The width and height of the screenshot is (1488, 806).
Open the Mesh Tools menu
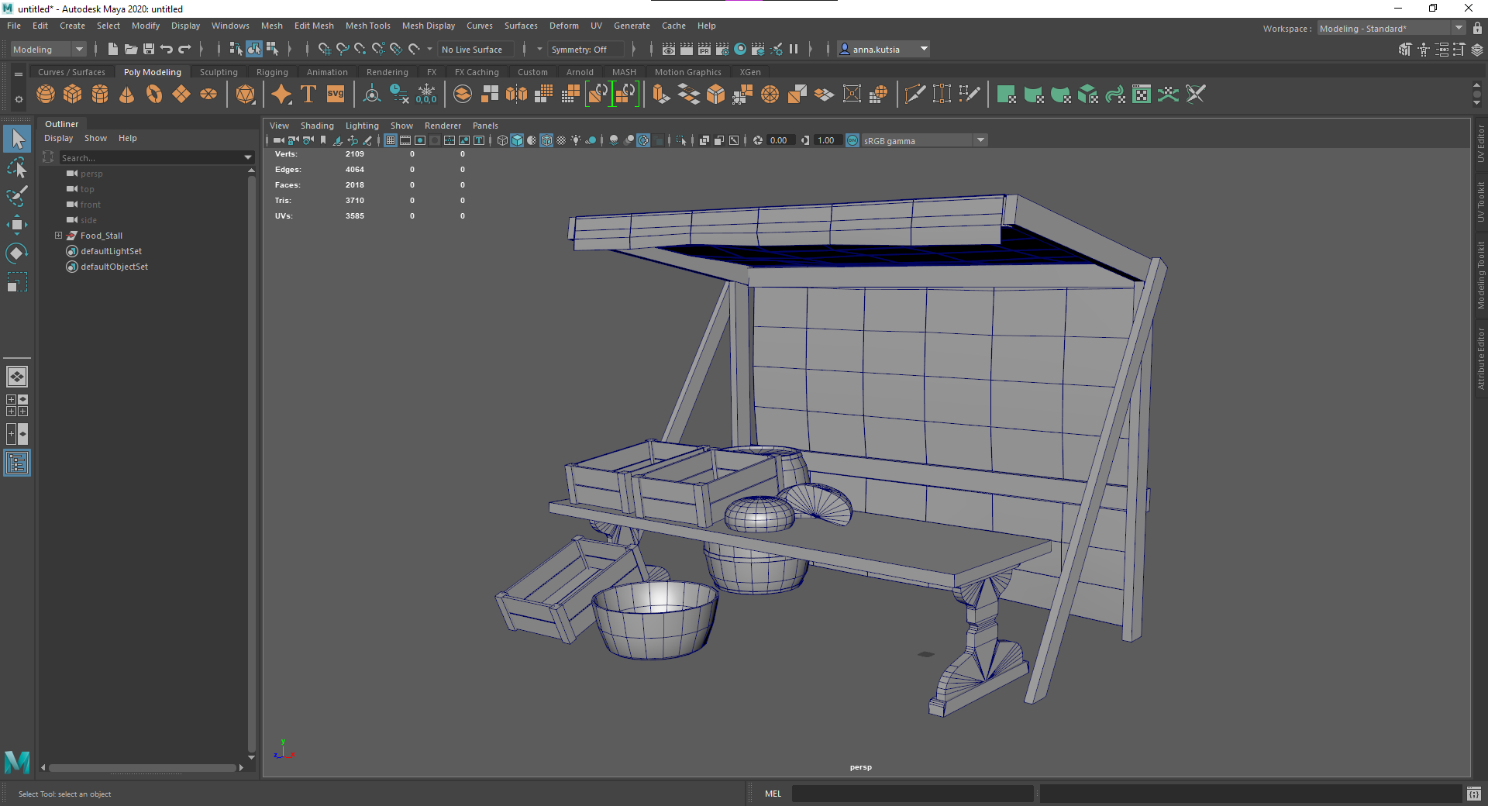368,26
